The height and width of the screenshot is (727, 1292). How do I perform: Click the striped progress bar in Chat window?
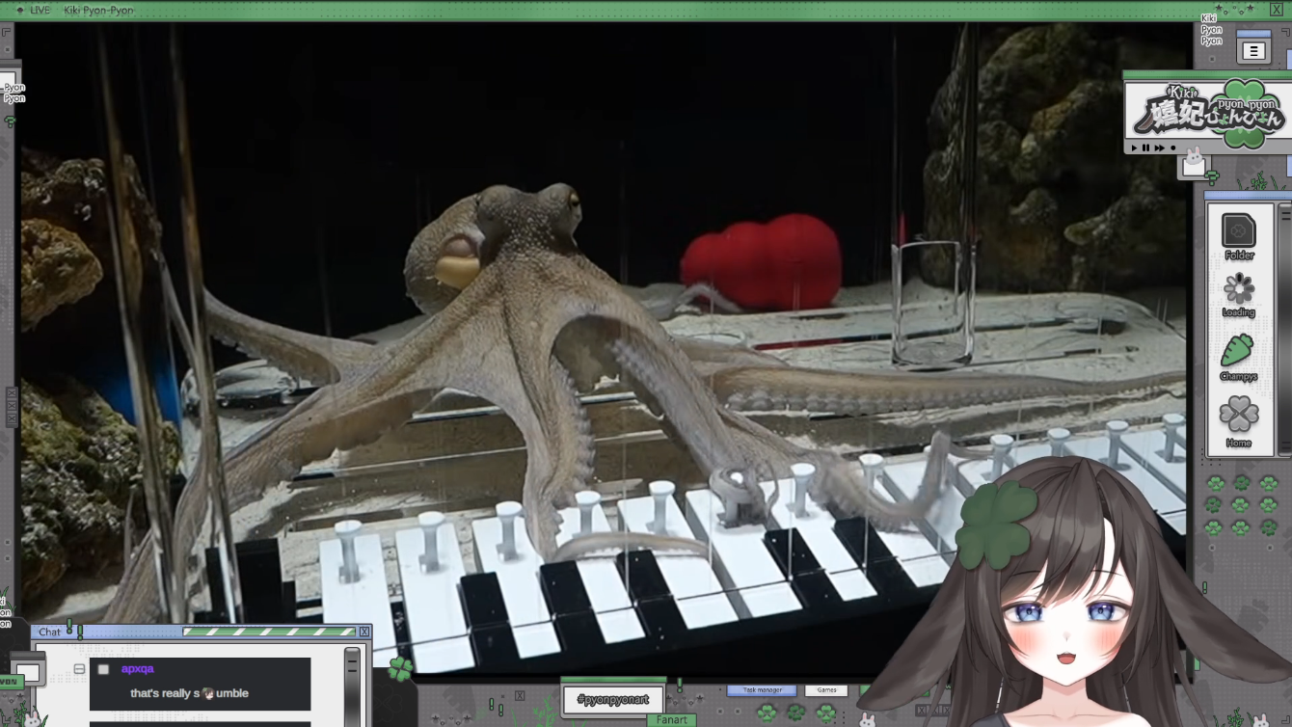point(269,633)
